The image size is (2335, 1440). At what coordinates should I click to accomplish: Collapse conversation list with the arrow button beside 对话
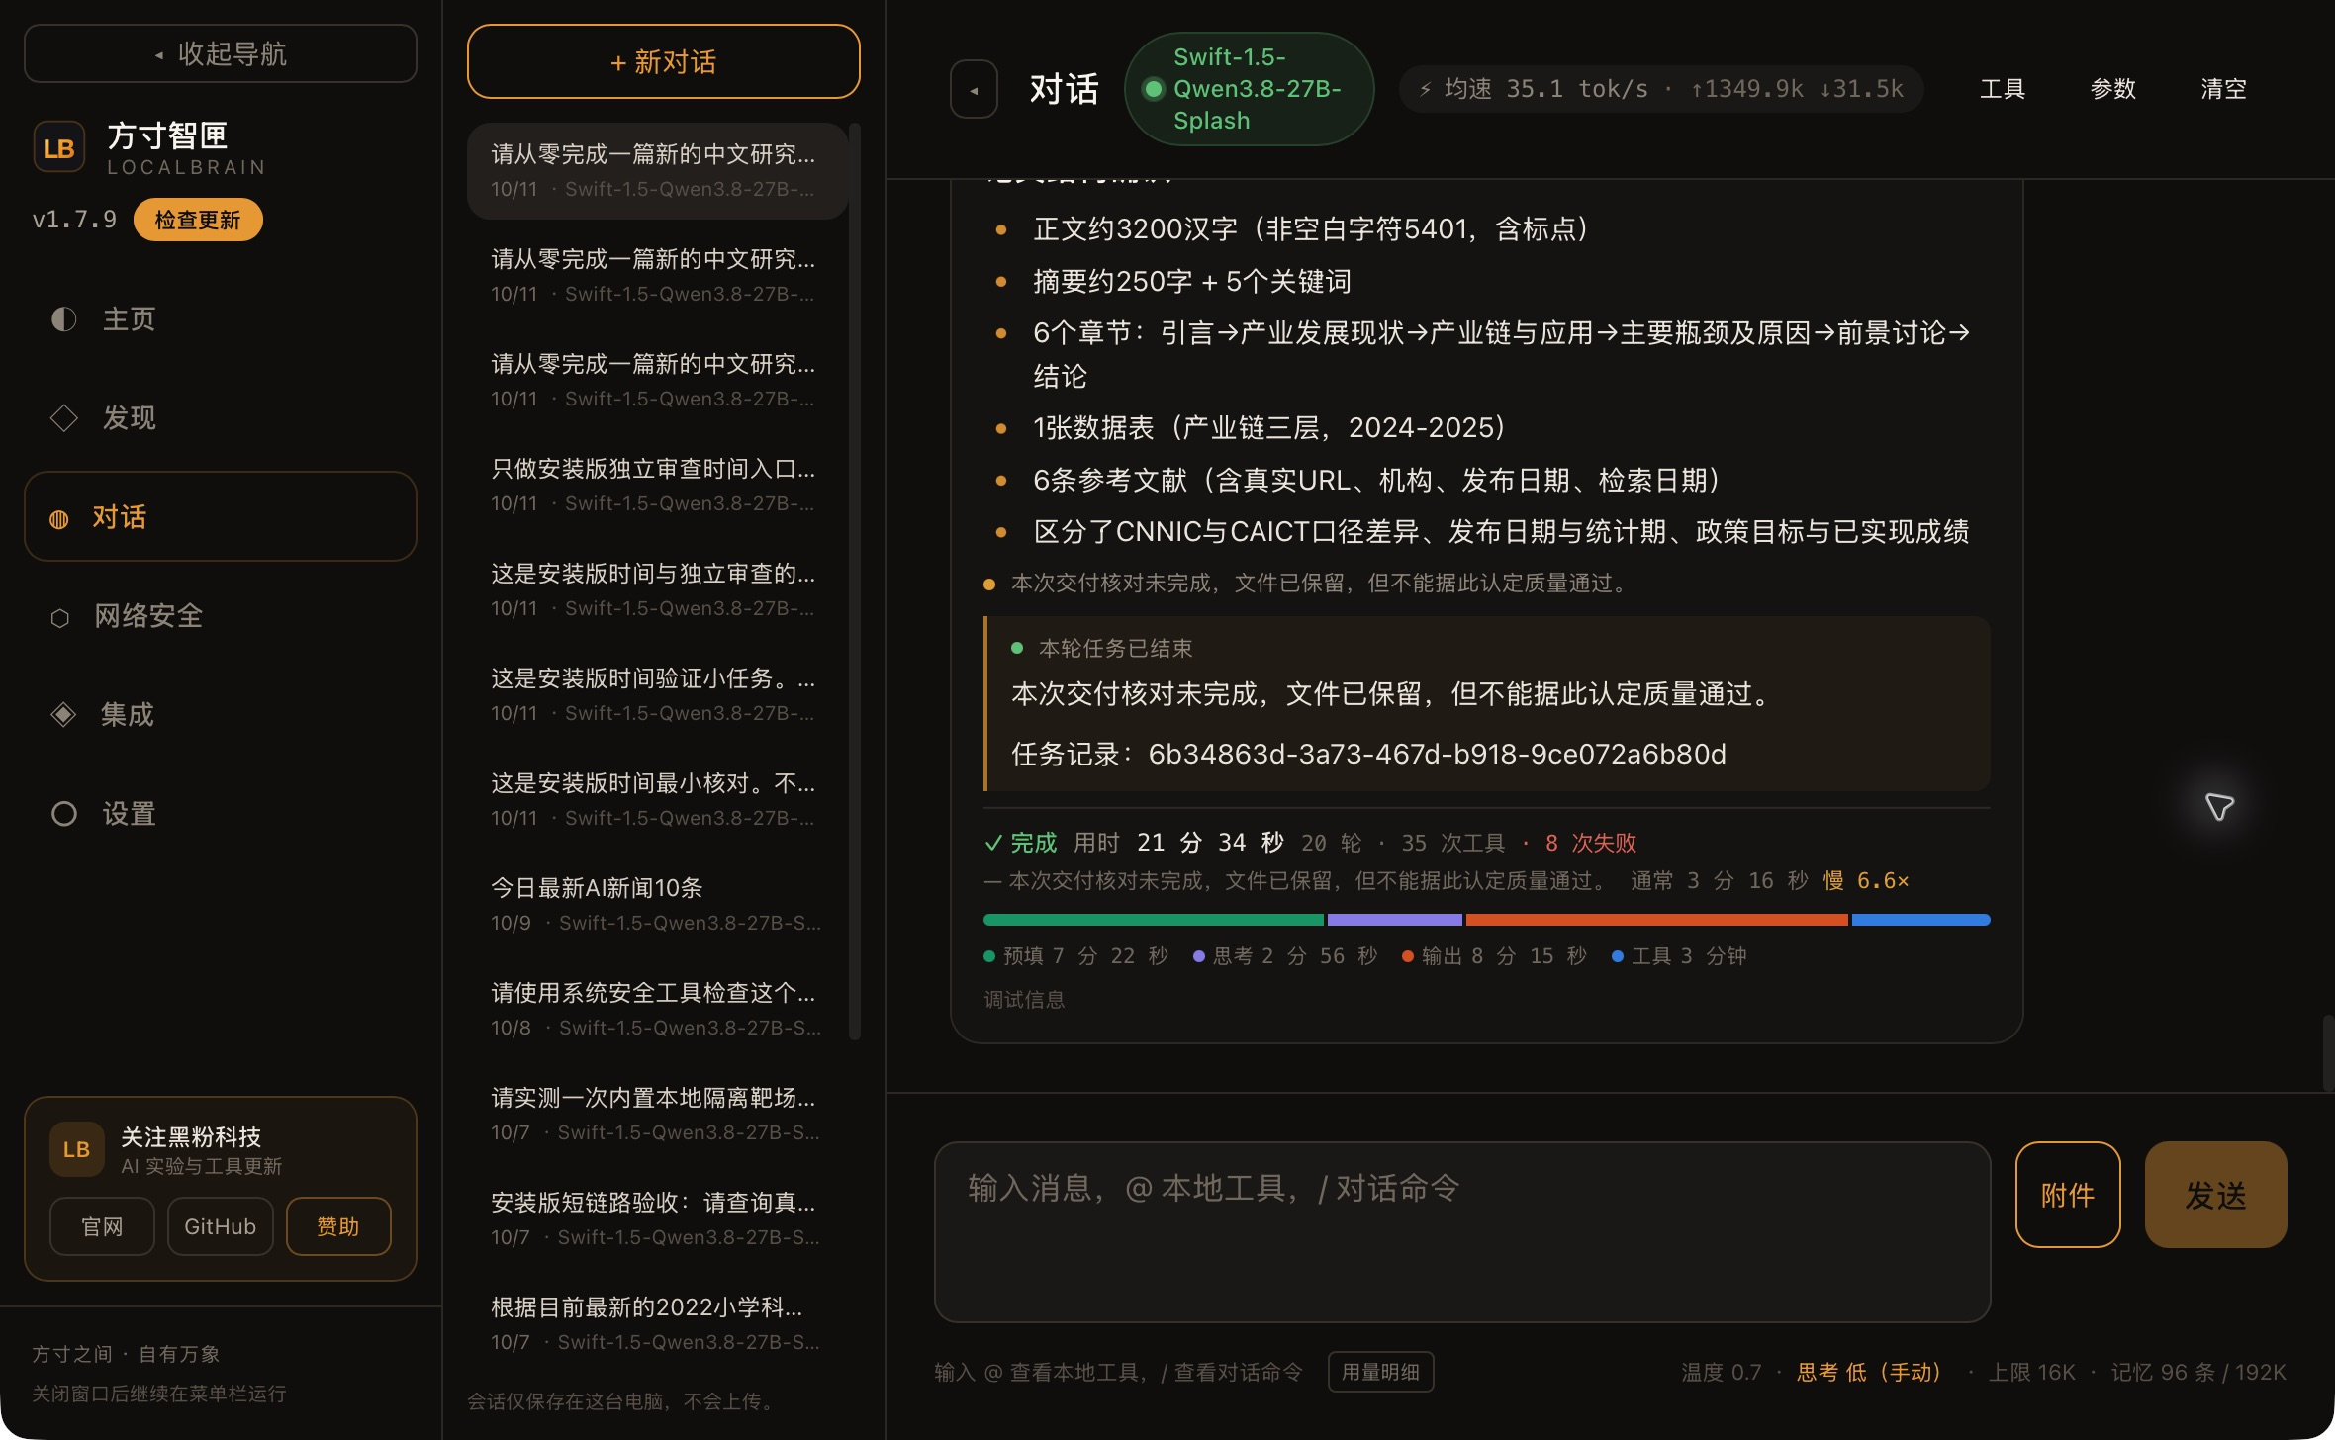tap(974, 90)
